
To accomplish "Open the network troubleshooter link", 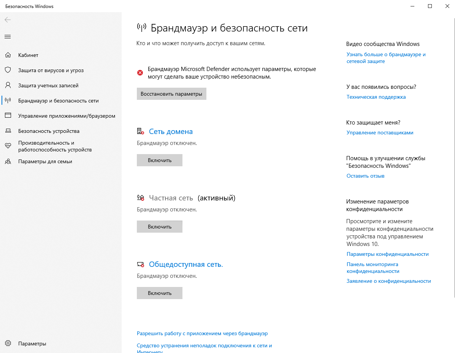I will click(204, 348).
